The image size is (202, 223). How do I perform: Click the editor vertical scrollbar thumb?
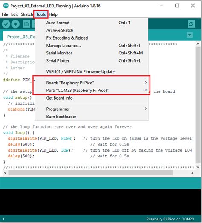[x=198, y=104]
